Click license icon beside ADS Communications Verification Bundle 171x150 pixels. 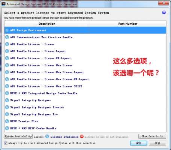(x=7, y=37)
